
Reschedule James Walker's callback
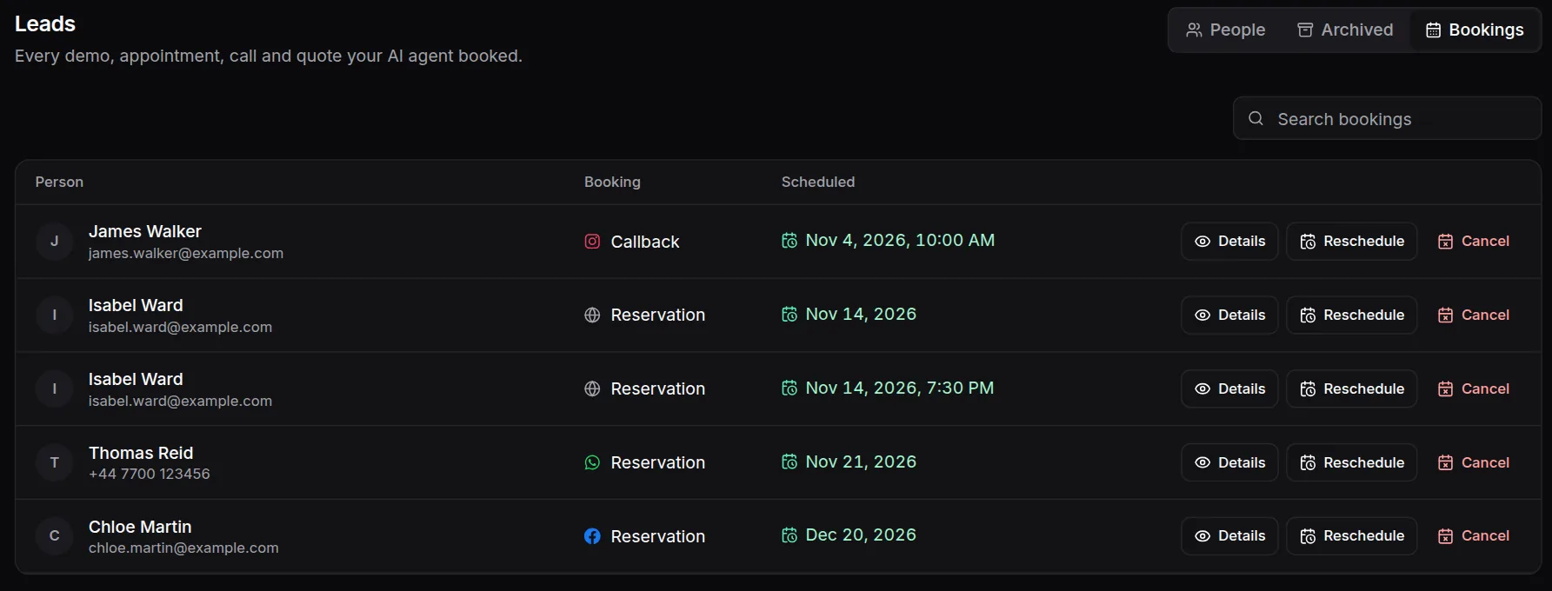[x=1352, y=241]
